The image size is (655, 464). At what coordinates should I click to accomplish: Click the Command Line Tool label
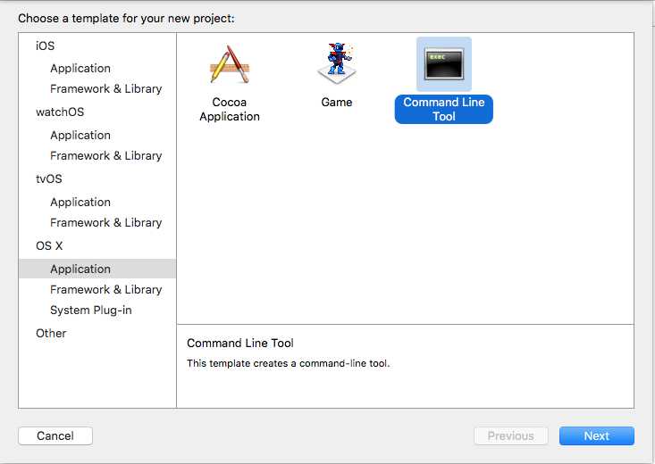click(x=443, y=109)
